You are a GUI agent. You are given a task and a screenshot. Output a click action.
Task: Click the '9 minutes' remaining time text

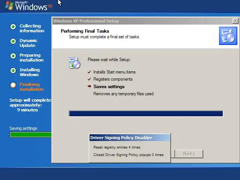(27, 110)
